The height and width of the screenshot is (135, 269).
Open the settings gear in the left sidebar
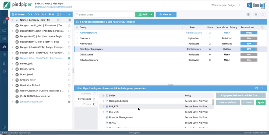click(4, 55)
